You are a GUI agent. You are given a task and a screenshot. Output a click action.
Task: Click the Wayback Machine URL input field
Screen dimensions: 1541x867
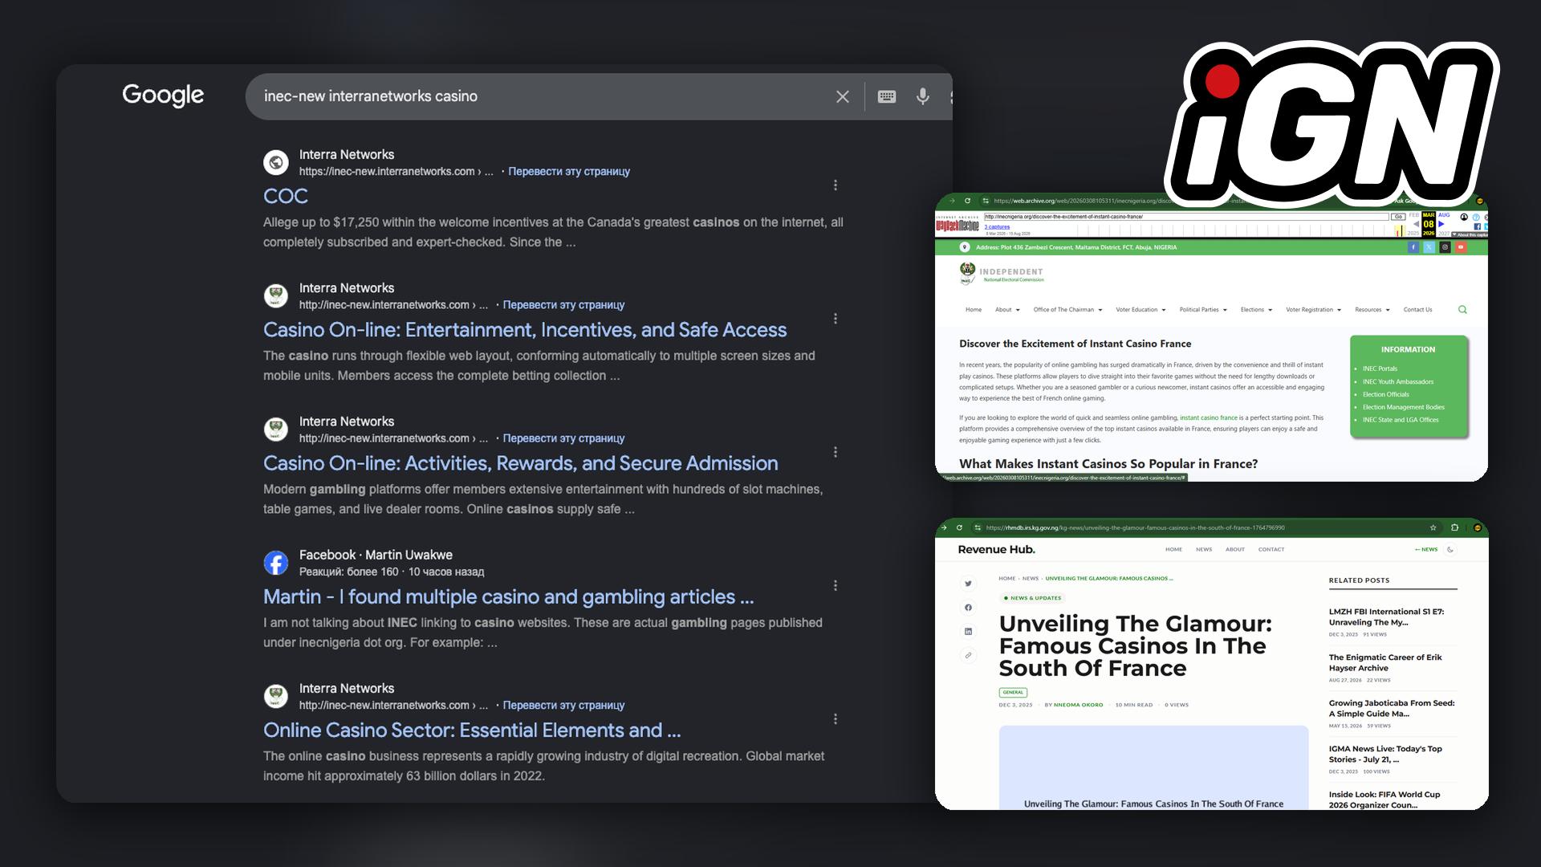1186,217
